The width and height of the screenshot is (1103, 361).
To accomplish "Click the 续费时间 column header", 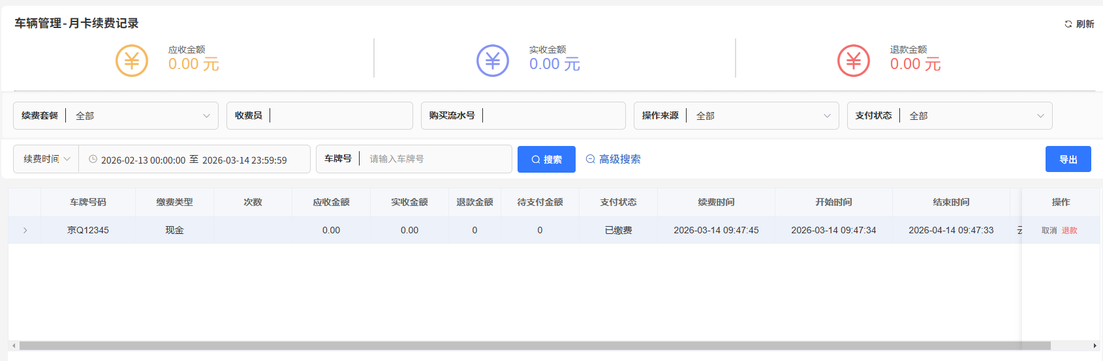I will tap(716, 202).
